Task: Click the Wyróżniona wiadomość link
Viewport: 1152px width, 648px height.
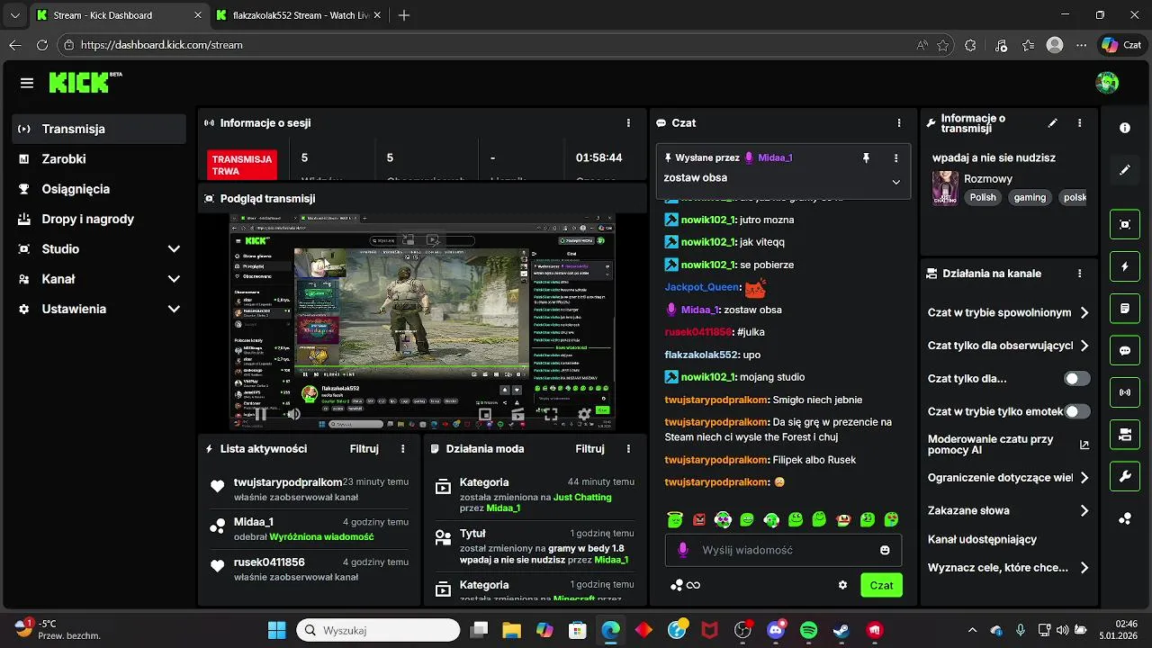Action: (321, 536)
